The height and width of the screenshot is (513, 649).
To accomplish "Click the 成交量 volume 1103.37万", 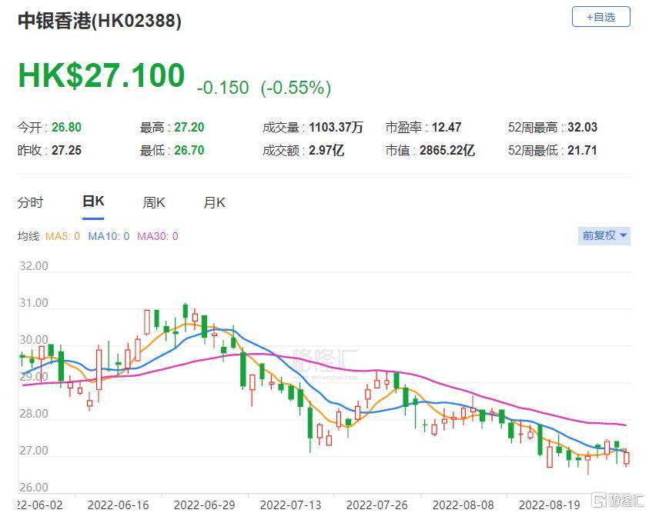I will pos(336,127).
